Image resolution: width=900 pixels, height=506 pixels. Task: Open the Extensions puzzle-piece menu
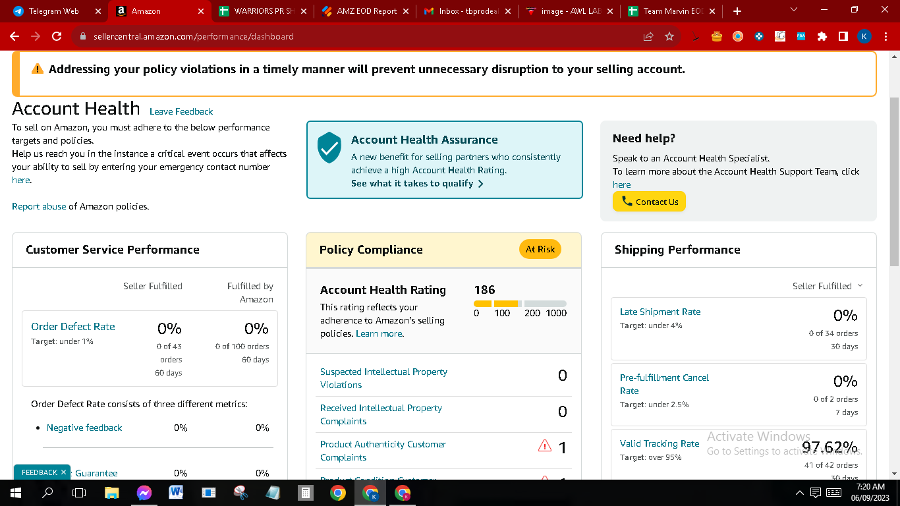click(x=822, y=37)
